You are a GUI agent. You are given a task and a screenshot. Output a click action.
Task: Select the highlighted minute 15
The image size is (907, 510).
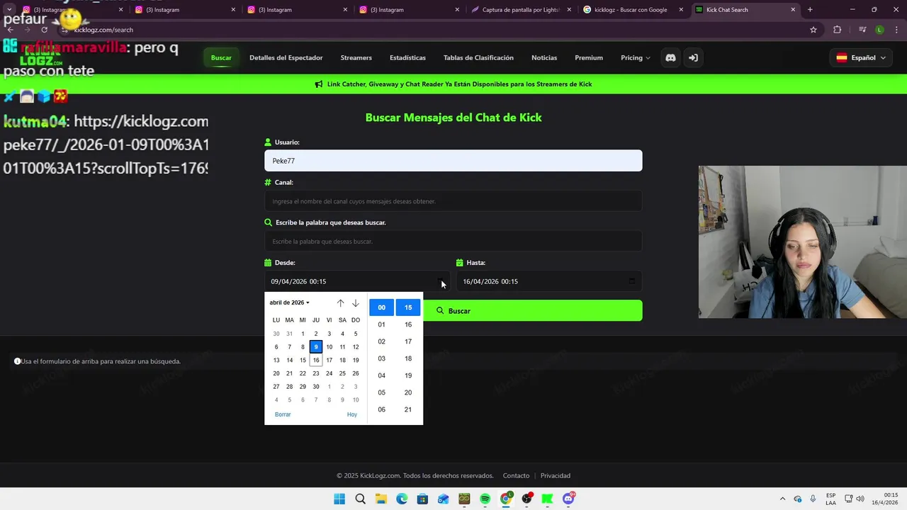(408, 307)
